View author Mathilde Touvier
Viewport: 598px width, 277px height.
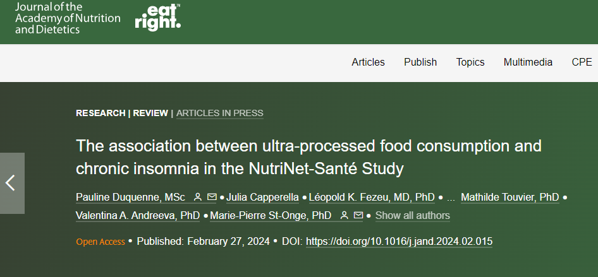click(510, 197)
